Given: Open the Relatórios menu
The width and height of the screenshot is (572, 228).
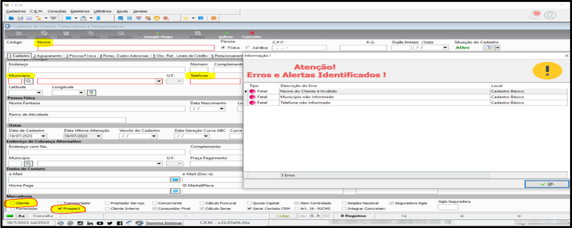Looking at the screenshot, I should (x=80, y=11).
